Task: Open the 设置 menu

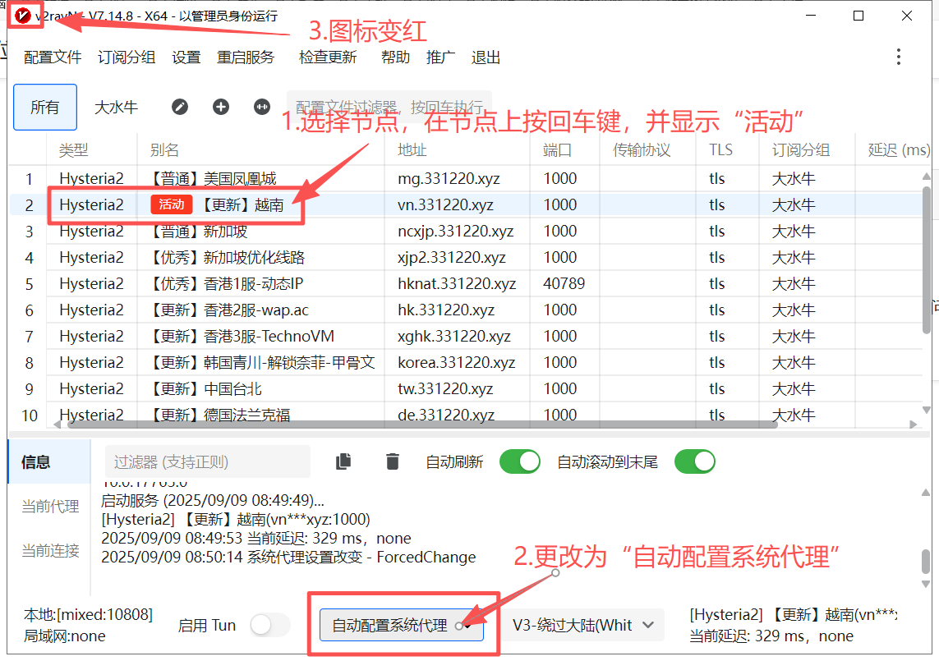Action: 186,57
